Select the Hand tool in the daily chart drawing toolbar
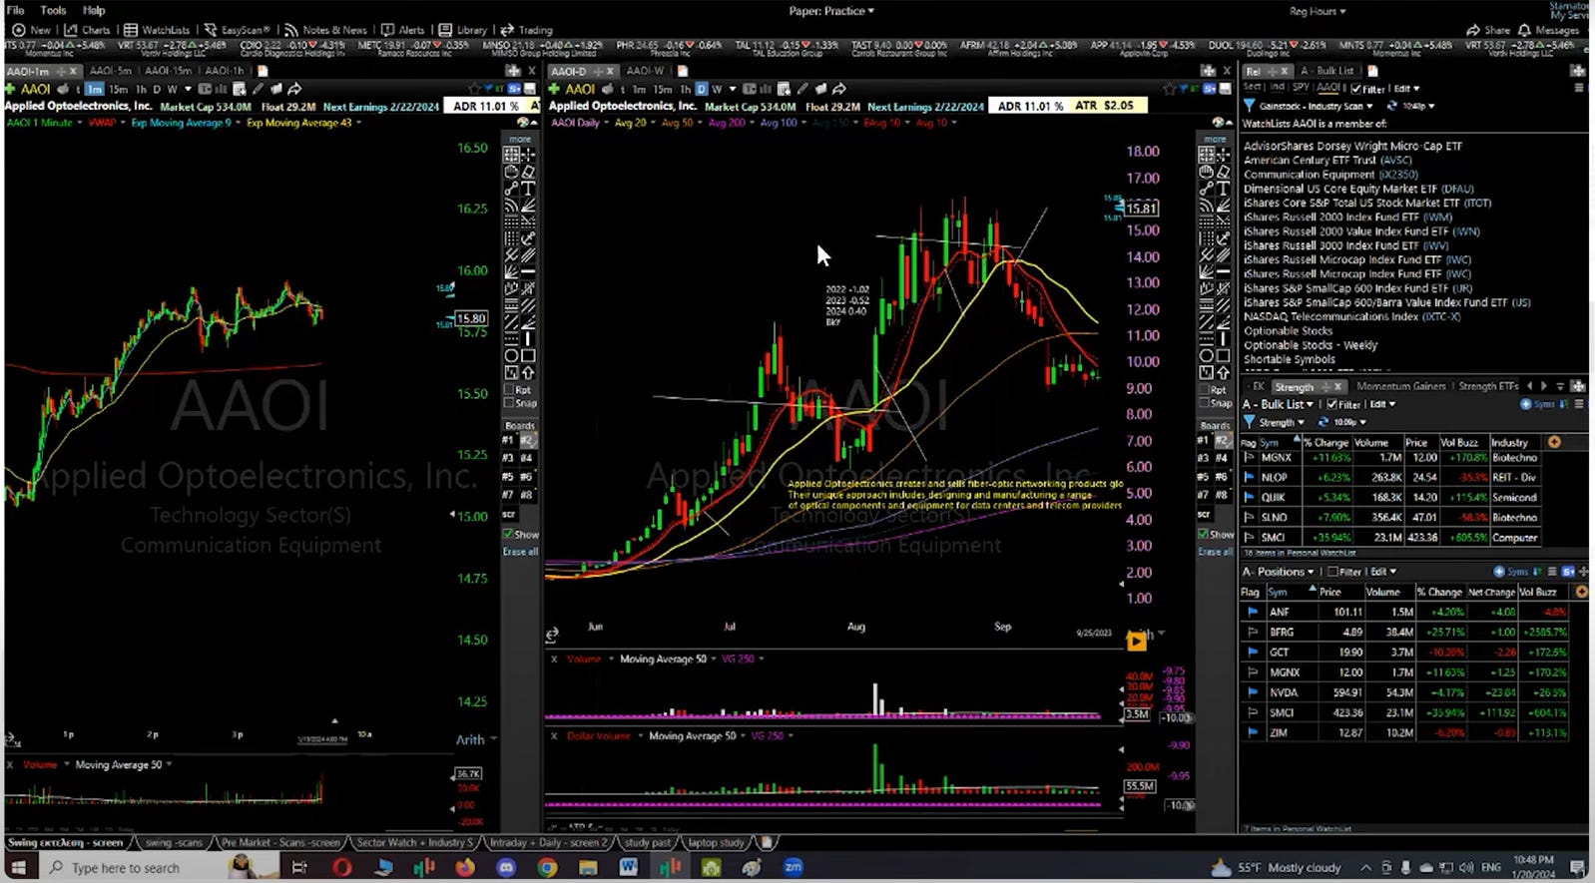The image size is (1595, 883). click(x=1207, y=172)
